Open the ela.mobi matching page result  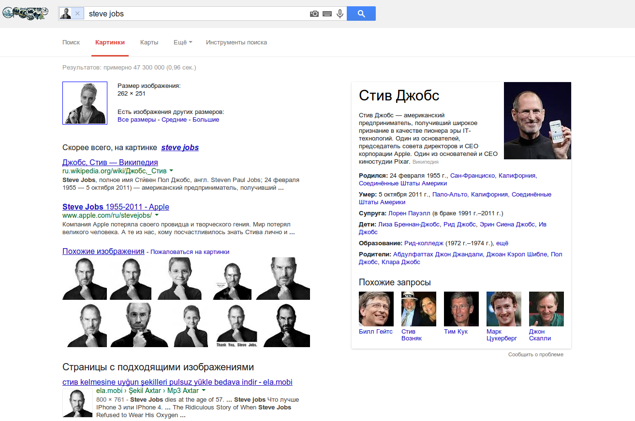177,382
